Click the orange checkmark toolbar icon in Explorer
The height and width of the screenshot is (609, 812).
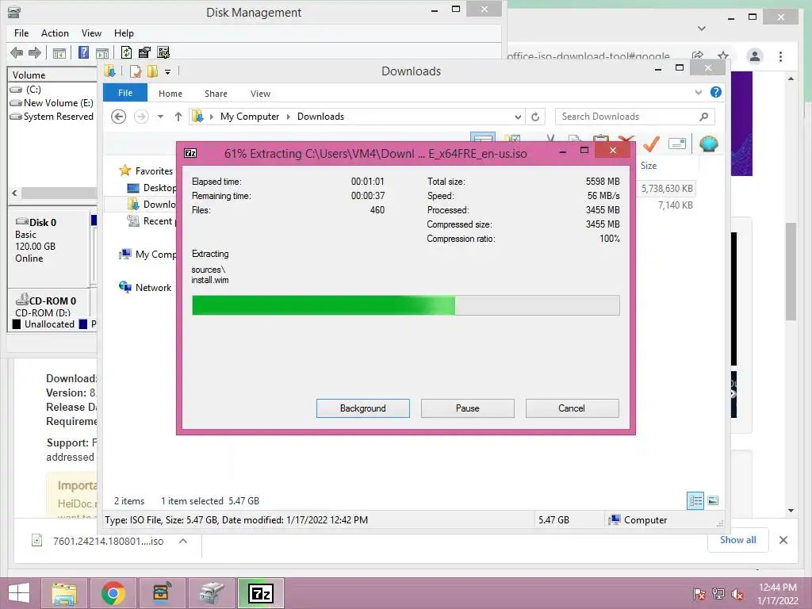point(651,144)
